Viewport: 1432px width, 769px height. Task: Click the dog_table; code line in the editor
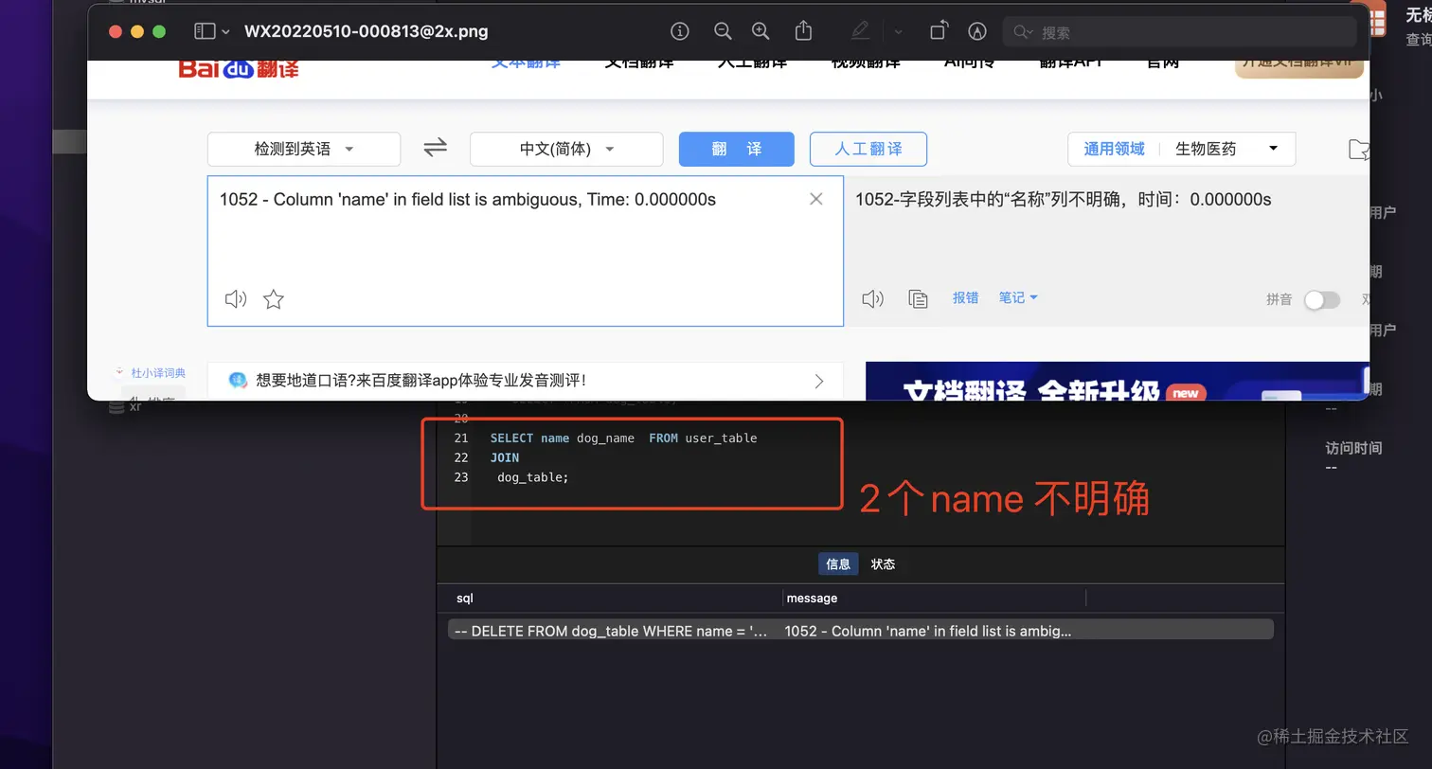533,477
